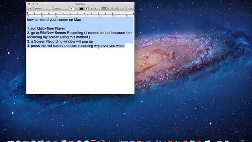This screenshot has width=252, height=142.
Task: Click the font size field showing 18
Action: pyautogui.click(x=72, y=9)
